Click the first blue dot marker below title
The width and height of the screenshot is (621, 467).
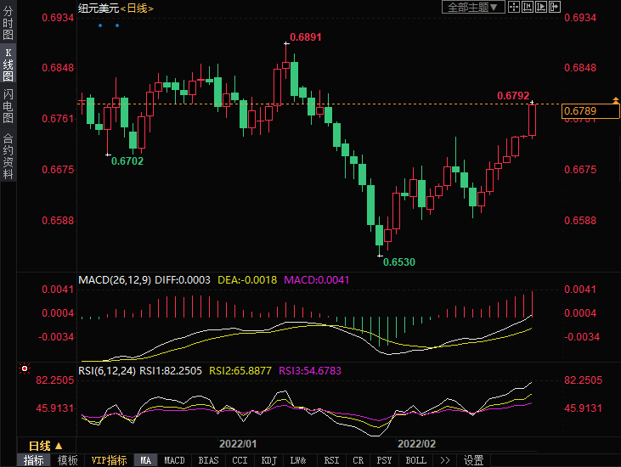(x=100, y=25)
